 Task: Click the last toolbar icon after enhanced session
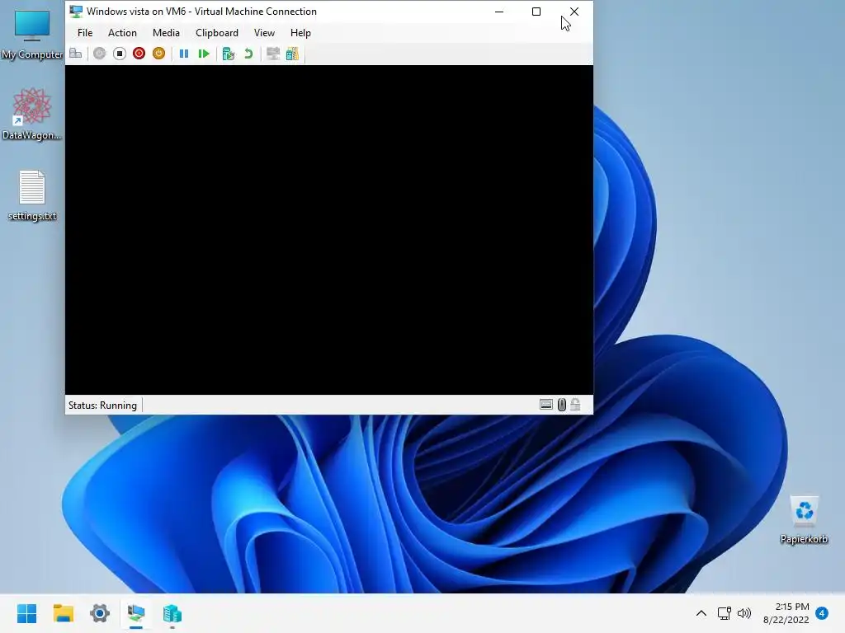pyautogui.click(x=293, y=54)
